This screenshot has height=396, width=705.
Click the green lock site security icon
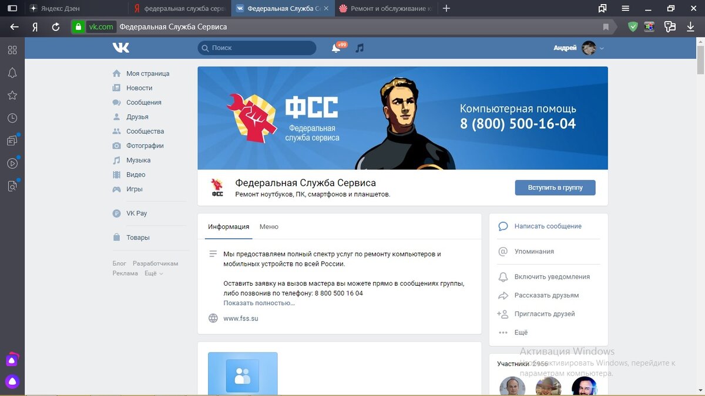point(78,27)
